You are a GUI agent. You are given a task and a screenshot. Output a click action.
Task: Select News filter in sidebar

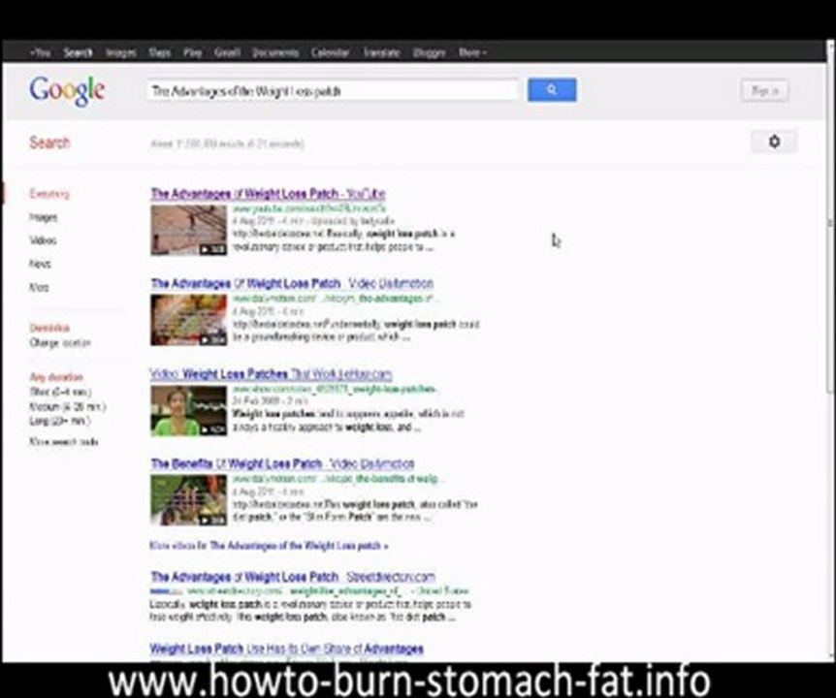(40, 264)
